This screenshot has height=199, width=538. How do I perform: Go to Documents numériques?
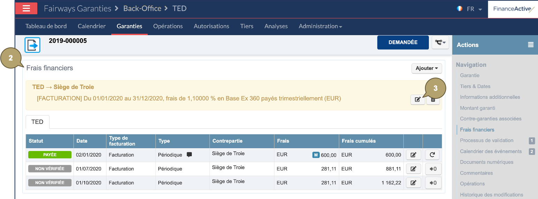click(x=487, y=162)
